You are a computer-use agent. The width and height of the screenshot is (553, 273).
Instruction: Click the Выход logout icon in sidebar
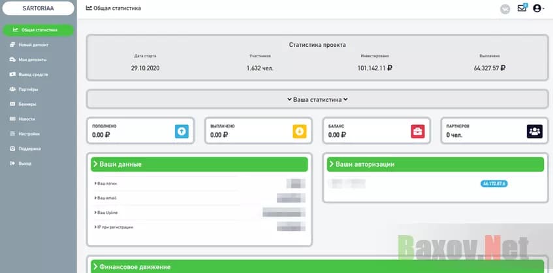(x=13, y=164)
